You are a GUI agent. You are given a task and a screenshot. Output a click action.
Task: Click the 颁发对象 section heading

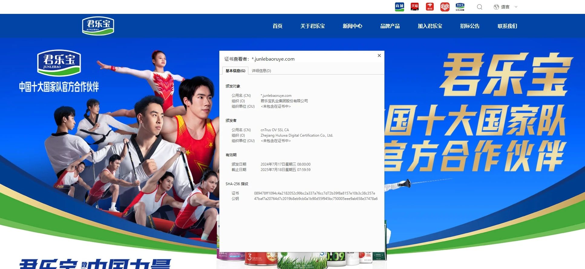233,86
